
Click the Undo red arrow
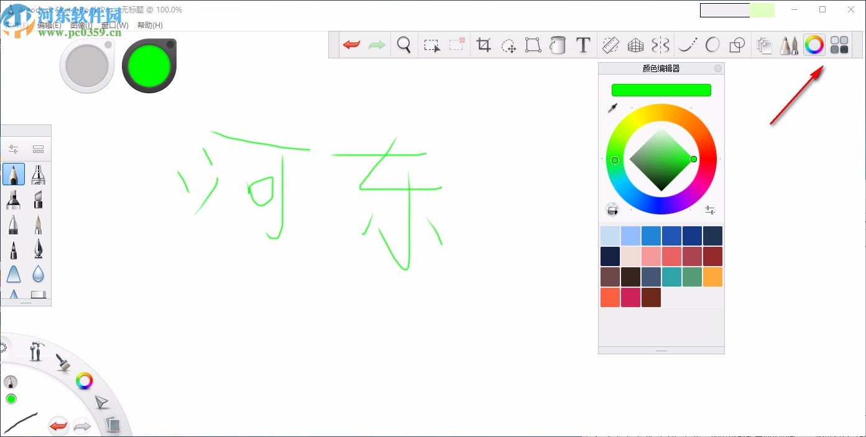tap(351, 44)
